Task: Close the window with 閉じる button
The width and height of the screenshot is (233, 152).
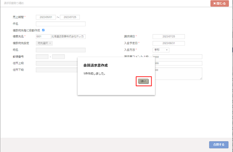Action: pos(219,3)
